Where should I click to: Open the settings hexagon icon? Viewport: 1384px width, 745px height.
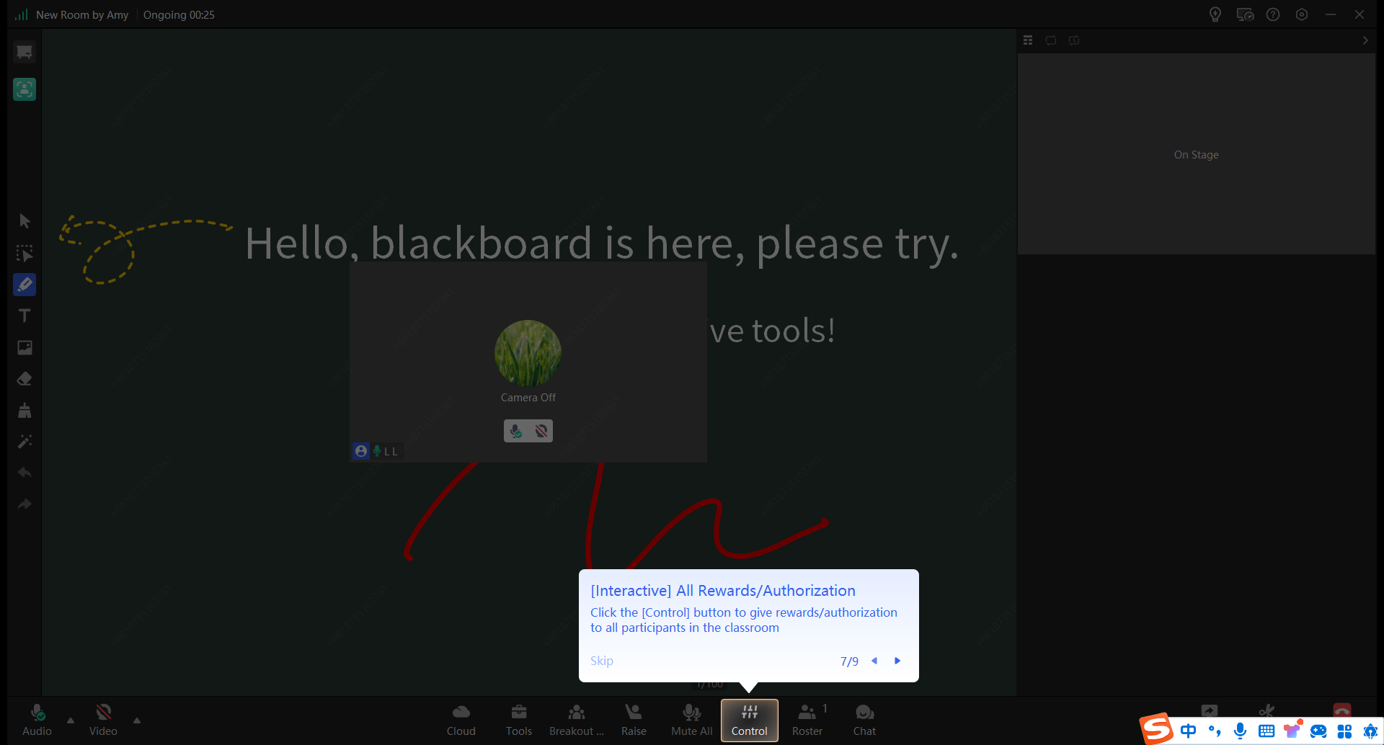click(x=1302, y=14)
